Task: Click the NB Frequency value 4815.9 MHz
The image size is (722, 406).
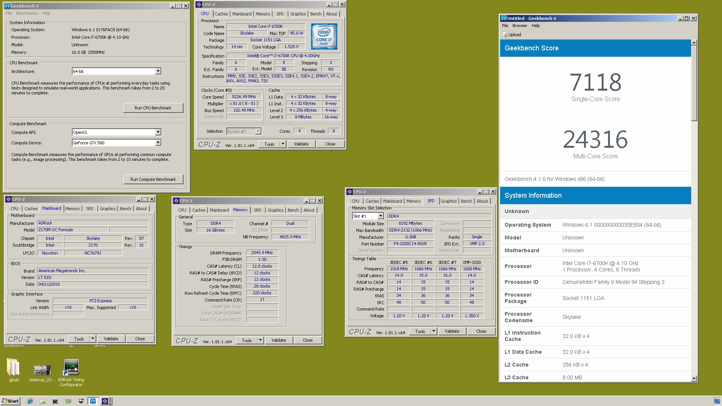Action: tap(290, 237)
